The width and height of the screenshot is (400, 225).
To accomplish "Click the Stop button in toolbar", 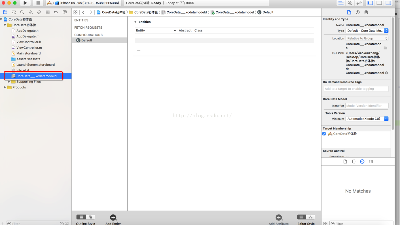I will point(38,3).
